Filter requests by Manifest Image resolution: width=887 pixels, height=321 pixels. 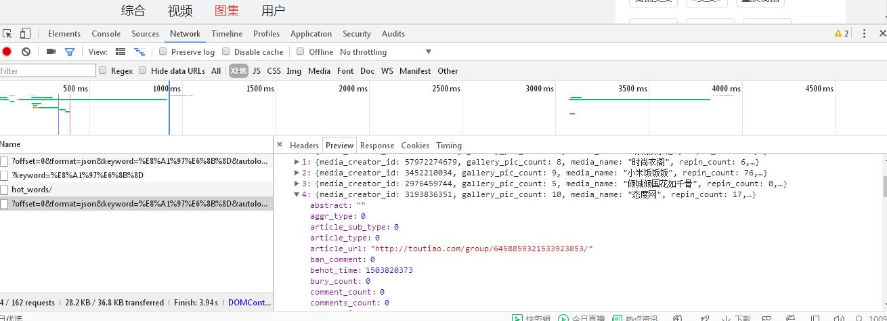[x=415, y=70]
